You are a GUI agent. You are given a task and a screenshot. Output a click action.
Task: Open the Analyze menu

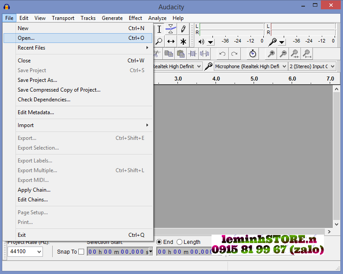click(x=157, y=18)
